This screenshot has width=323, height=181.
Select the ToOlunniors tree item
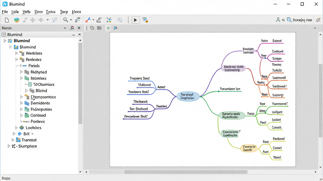point(44,84)
